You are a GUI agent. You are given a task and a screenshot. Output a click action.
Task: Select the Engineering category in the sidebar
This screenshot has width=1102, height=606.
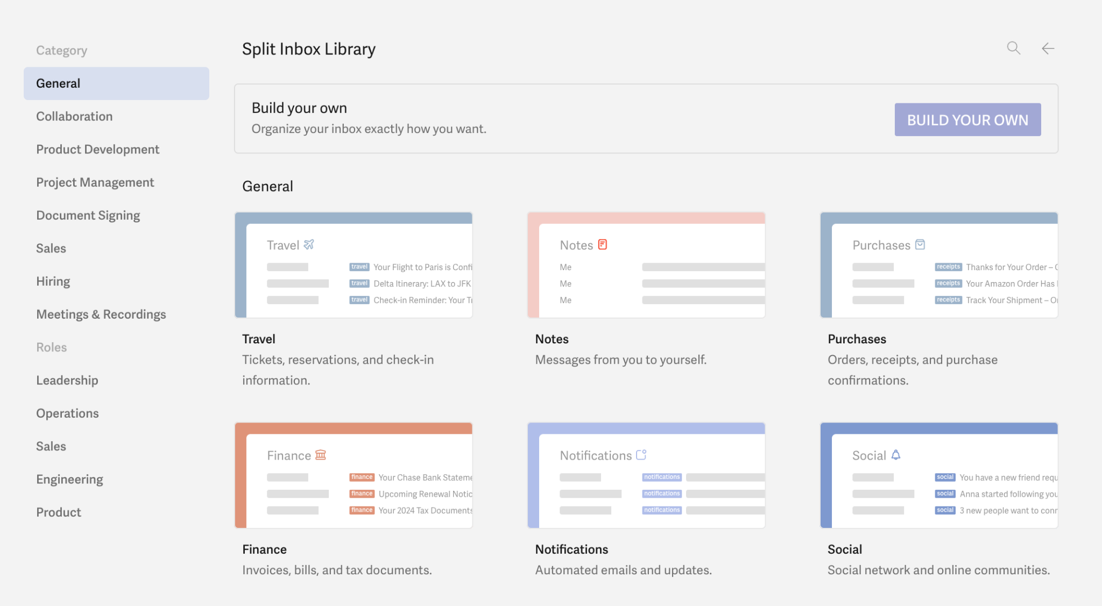tap(69, 479)
